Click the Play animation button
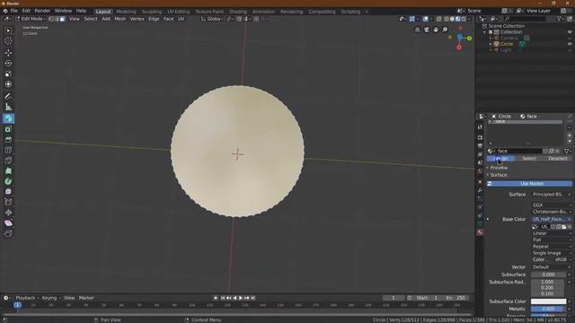The image size is (575, 323). click(x=241, y=298)
